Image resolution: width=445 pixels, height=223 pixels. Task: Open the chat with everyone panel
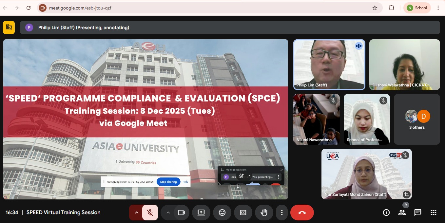(x=417, y=213)
